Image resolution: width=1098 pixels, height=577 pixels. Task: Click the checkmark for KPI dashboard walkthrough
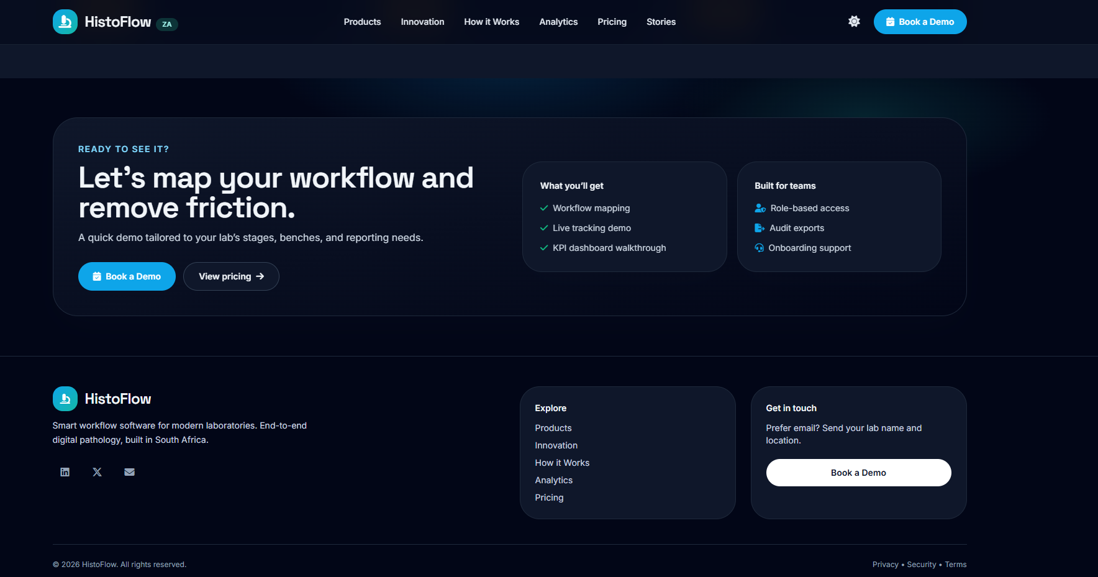[x=544, y=248]
